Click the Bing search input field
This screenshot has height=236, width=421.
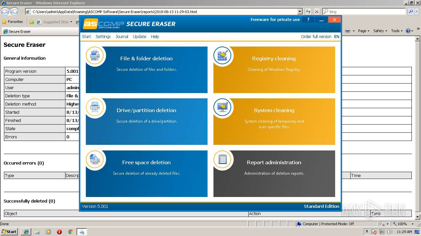pyautogui.click(x=364, y=11)
